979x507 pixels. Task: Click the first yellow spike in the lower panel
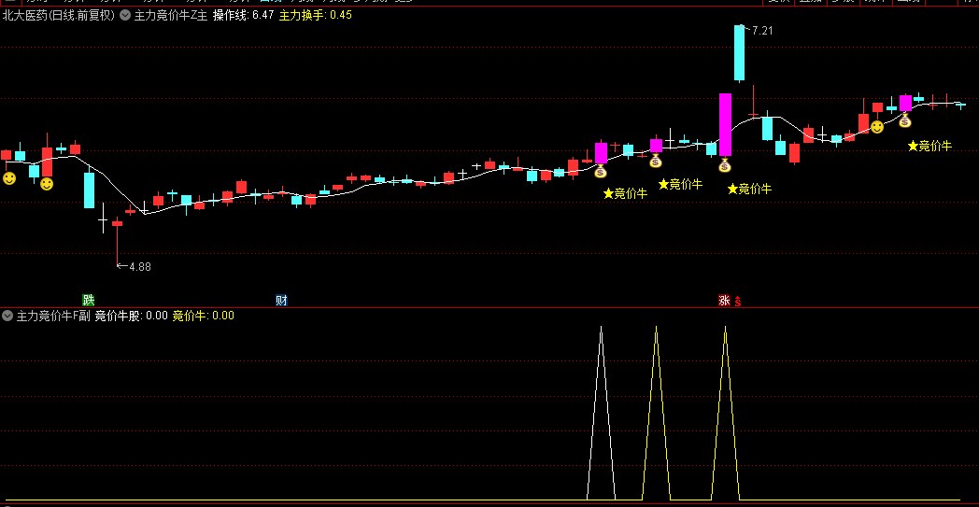[656, 413]
